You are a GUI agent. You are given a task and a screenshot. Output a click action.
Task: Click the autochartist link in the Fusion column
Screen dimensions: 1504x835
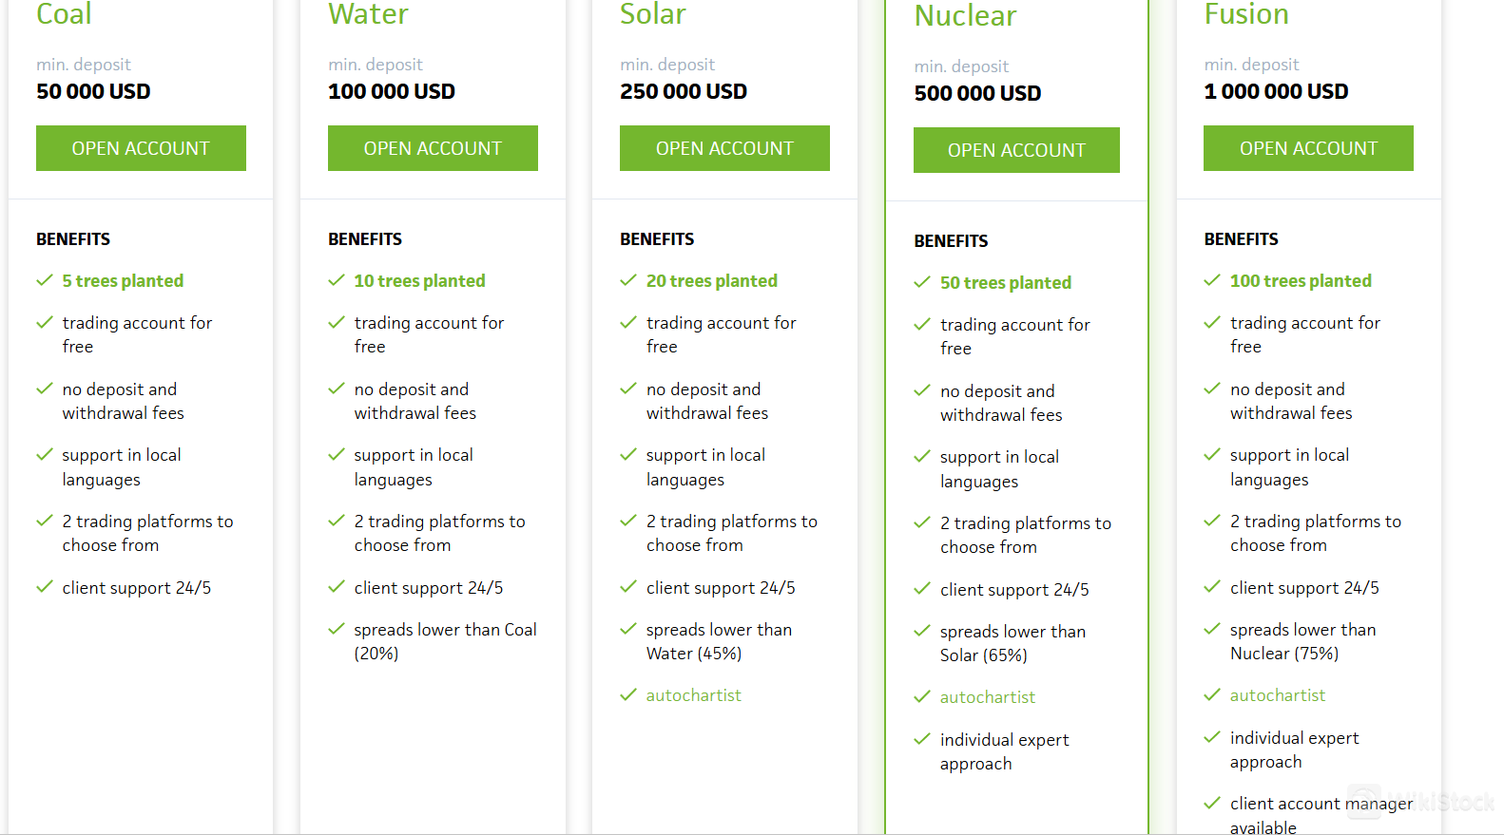pos(1277,695)
